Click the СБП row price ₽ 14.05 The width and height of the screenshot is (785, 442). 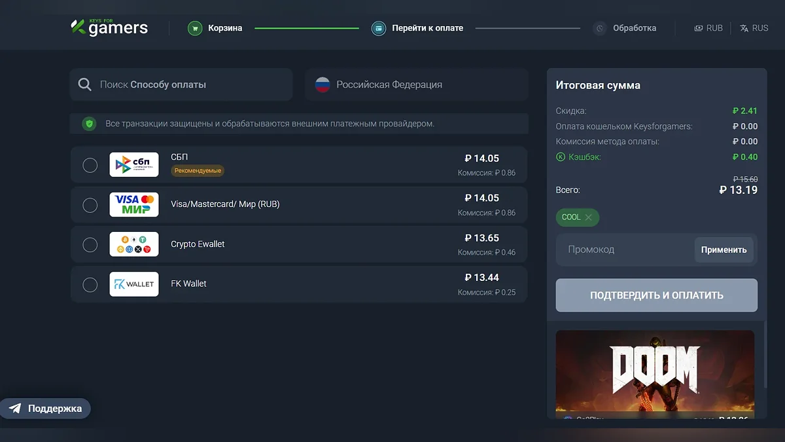click(x=482, y=158)
